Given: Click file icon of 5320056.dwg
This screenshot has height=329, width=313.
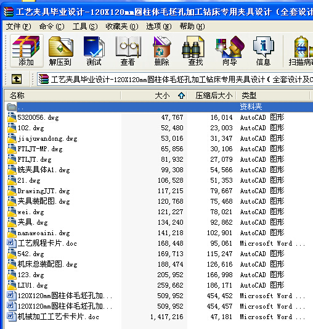Looking at the screenshot, I should 12,117.
